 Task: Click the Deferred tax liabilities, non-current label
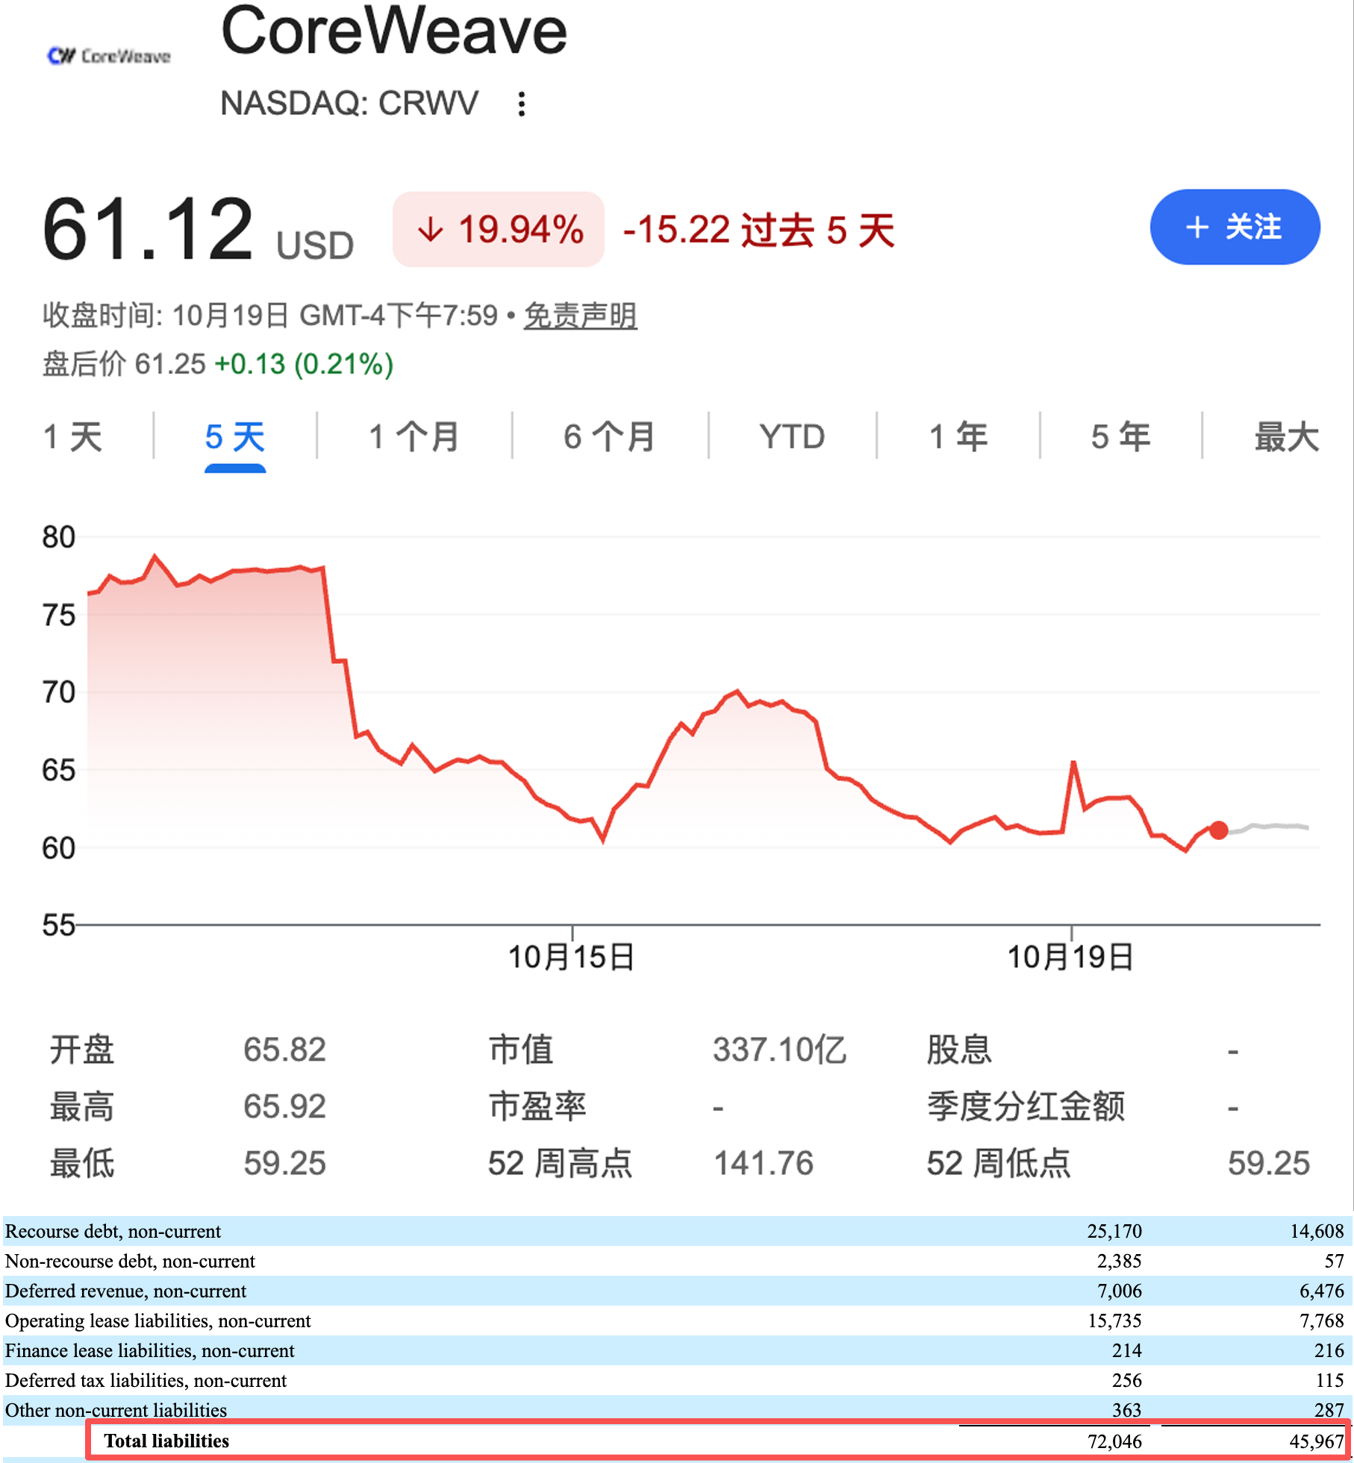(x=146, y=1380)
